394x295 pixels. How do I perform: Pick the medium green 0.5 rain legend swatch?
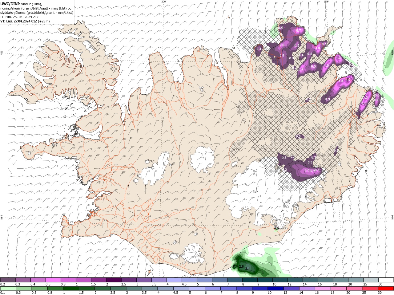coord(39,289)
